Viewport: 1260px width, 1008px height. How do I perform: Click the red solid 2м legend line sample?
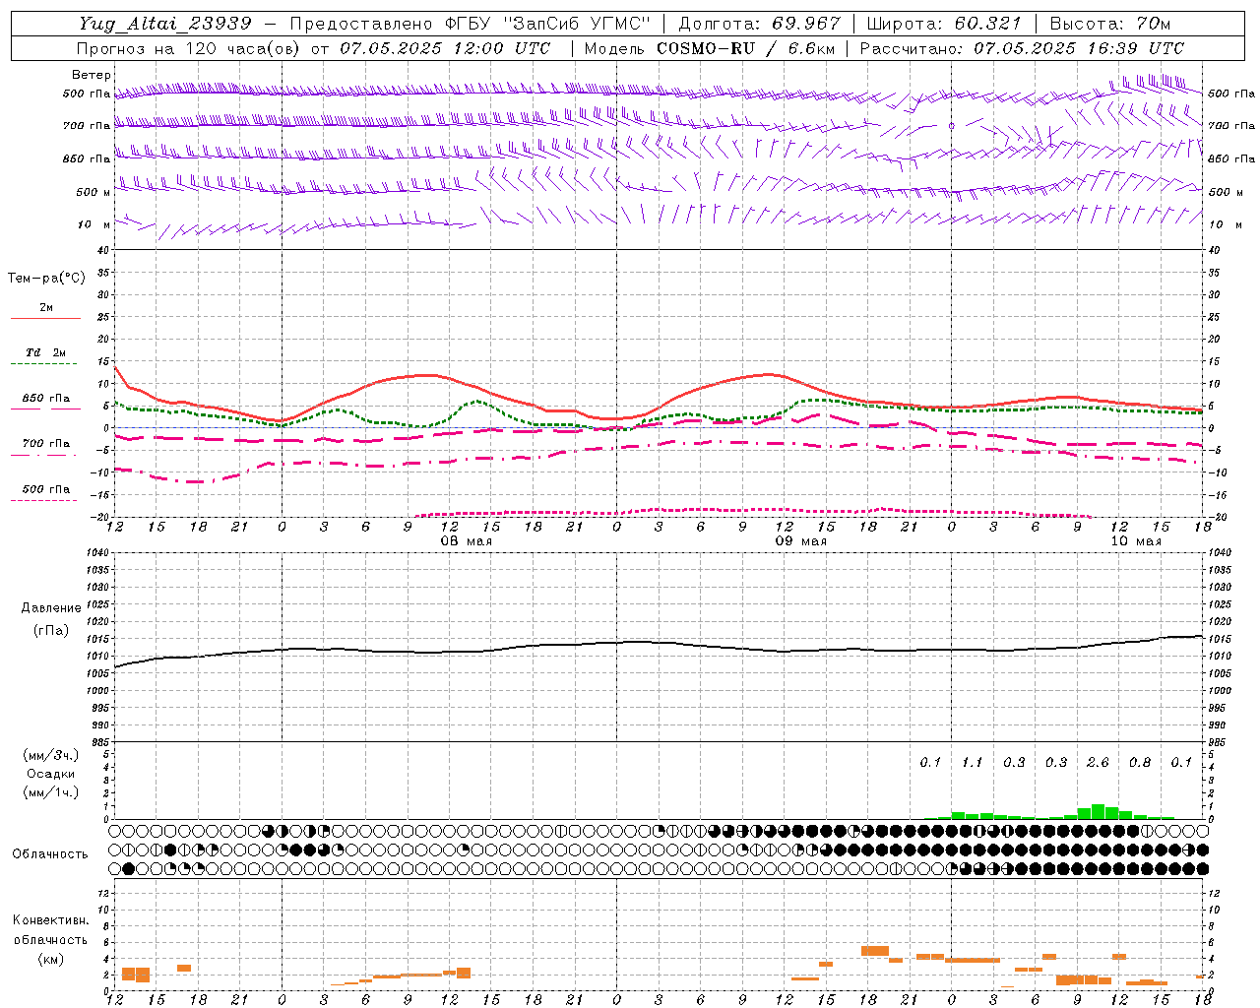click(46, 318)
